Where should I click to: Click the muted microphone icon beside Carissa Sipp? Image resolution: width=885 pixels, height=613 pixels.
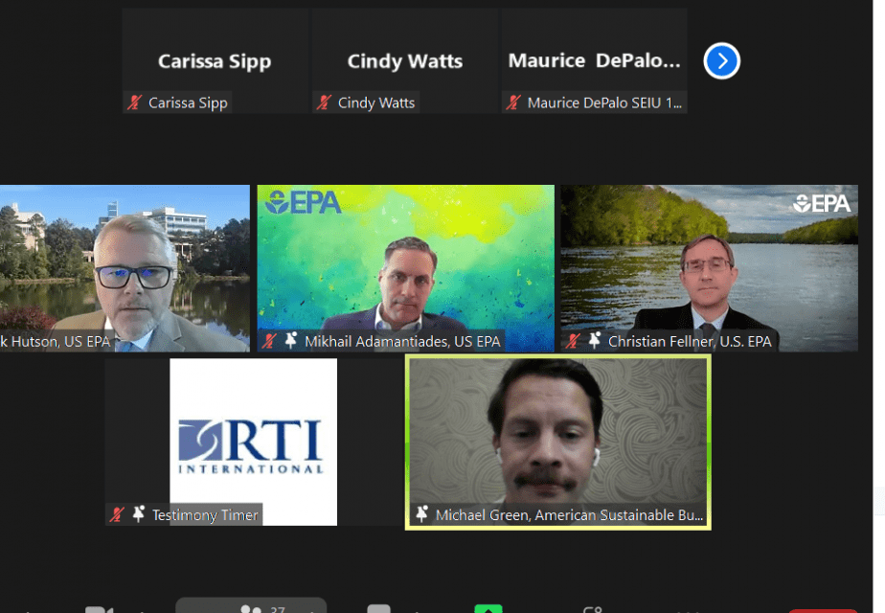135,102
